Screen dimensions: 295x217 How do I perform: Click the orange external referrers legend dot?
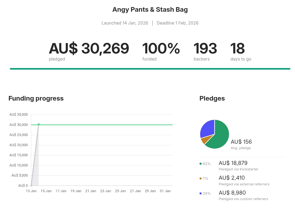point(200,179)
